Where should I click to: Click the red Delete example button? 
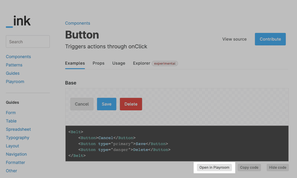click(x=131, y=104)
